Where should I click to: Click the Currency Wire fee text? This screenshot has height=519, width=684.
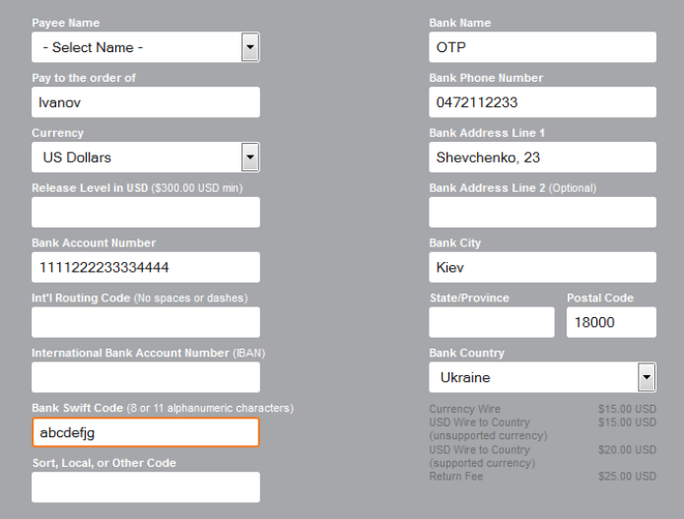pyautogui.click(x=465, y=409)
